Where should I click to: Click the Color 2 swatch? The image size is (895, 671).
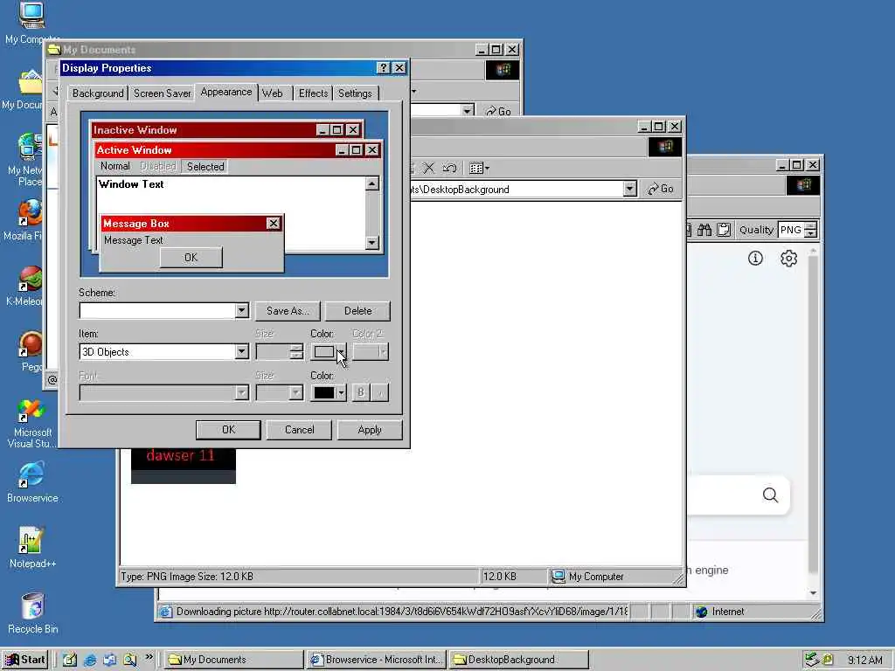click(365, 352)
